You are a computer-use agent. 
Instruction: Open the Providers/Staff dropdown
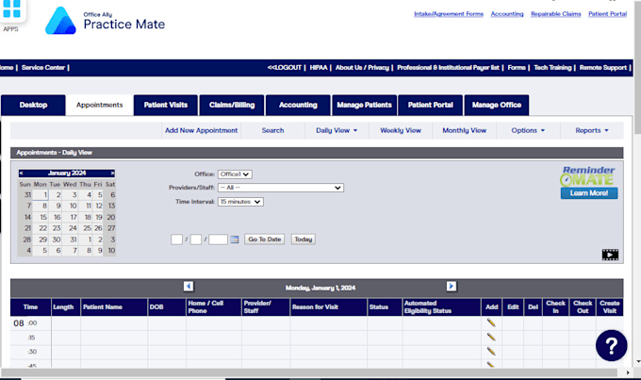(281, 188)
